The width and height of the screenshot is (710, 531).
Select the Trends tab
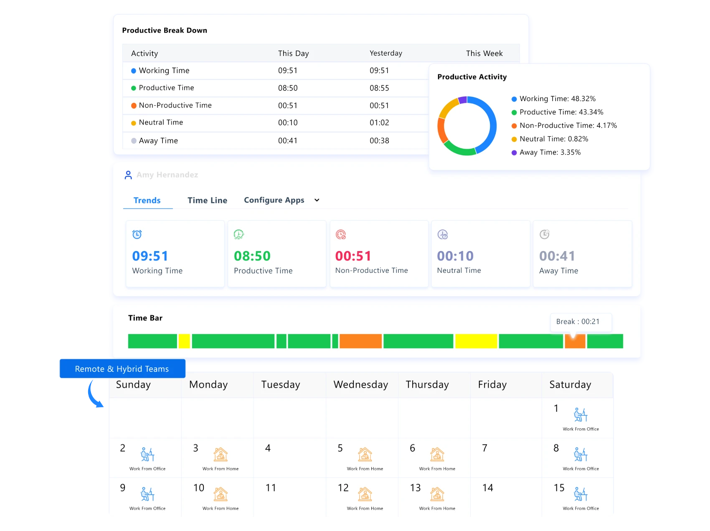pyautogui.click(x=147, y=200)
